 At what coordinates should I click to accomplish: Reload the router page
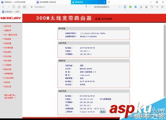tap(14, 7)
